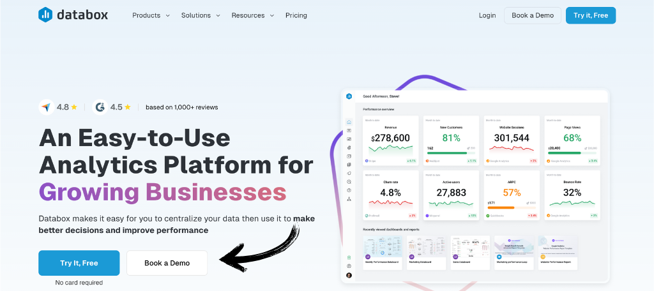
Task: Click the "Performance overview" heading
Action: point(378,109)
